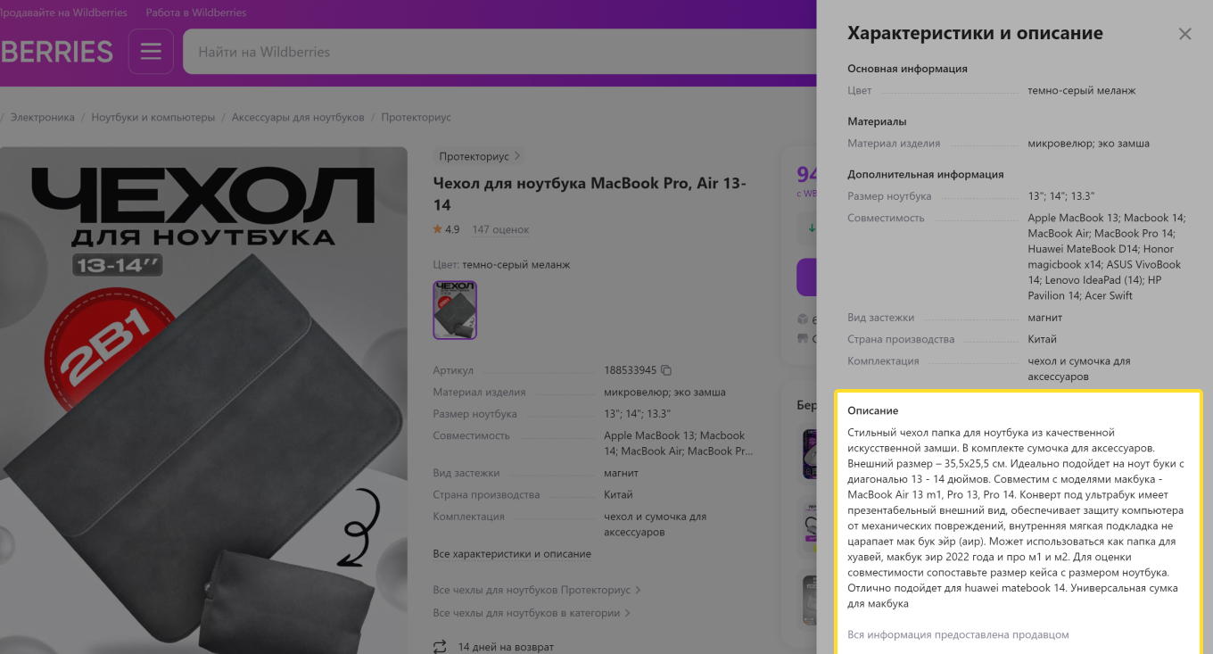1213x654 pixels.
Task: Click the panel's Страна производства value Китай
Action: [1042, 339]
